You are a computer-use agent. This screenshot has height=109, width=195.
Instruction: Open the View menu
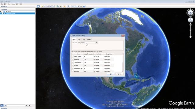tap(9, 4)
